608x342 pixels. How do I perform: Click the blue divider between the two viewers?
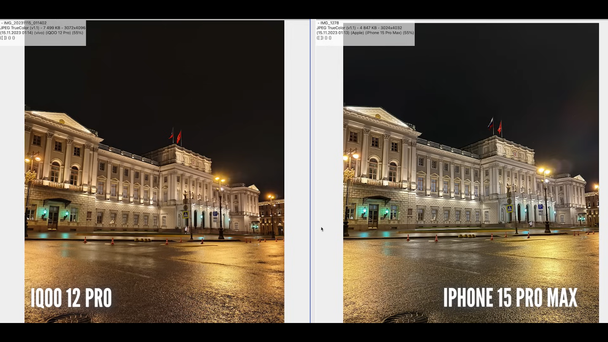click(x=310, y=171)
